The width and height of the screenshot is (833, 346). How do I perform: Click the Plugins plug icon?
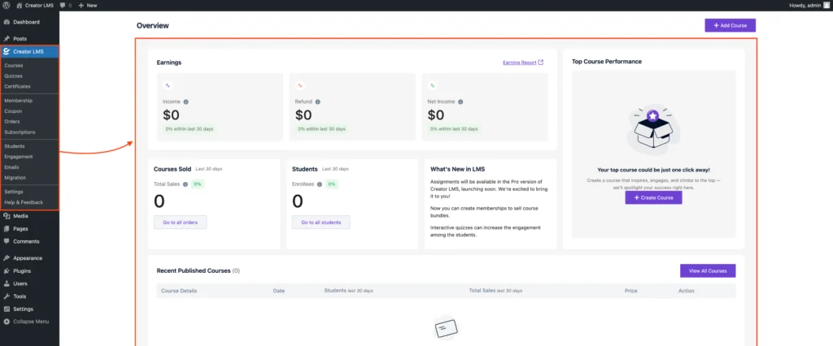click(7, 270)
